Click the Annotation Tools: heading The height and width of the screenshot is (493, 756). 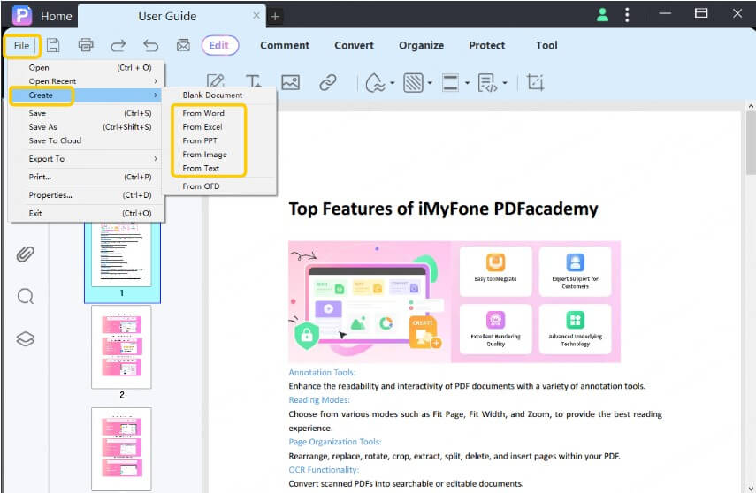click(322, 372)
